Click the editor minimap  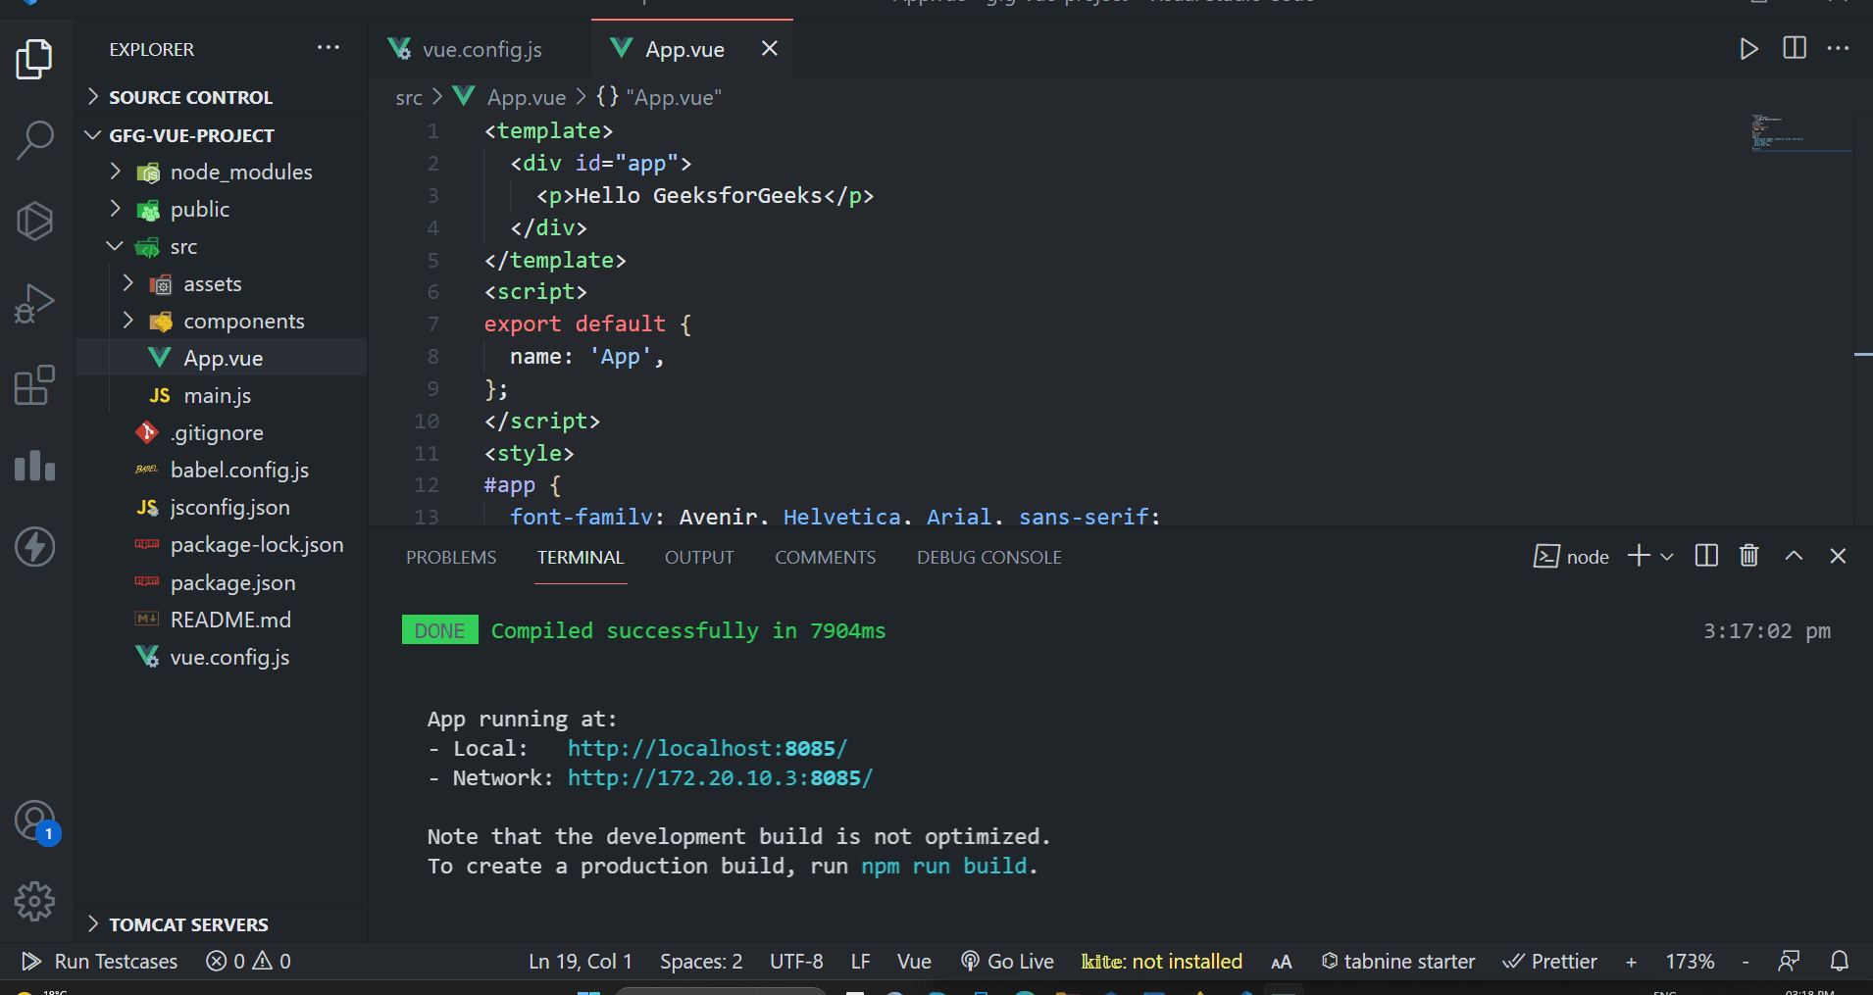pyautogui.click(x=1801, y=133)
